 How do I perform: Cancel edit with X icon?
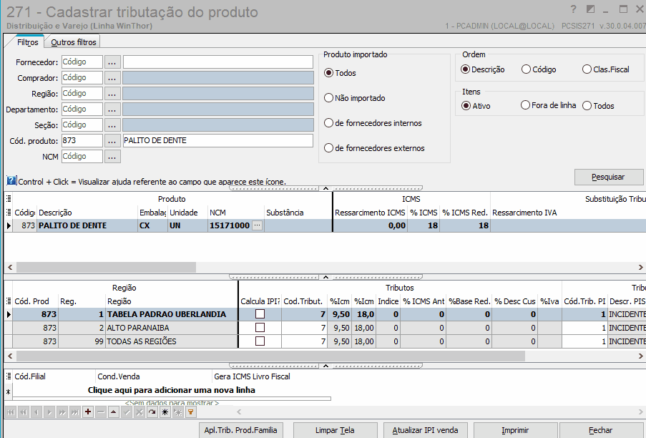[140, 412]
